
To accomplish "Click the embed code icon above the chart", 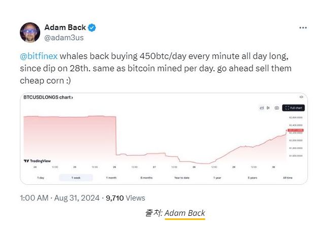I will point(301,97).
